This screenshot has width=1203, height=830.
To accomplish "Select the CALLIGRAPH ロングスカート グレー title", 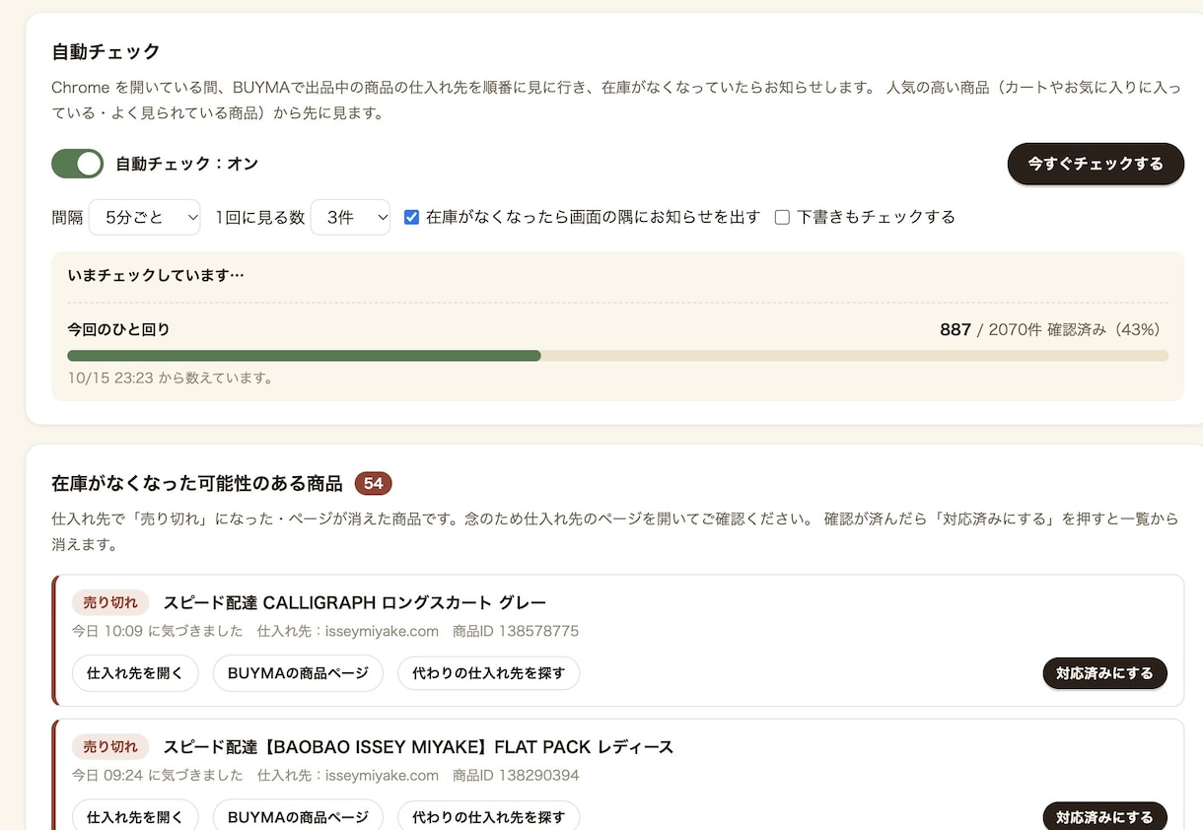I will [354, 602].
